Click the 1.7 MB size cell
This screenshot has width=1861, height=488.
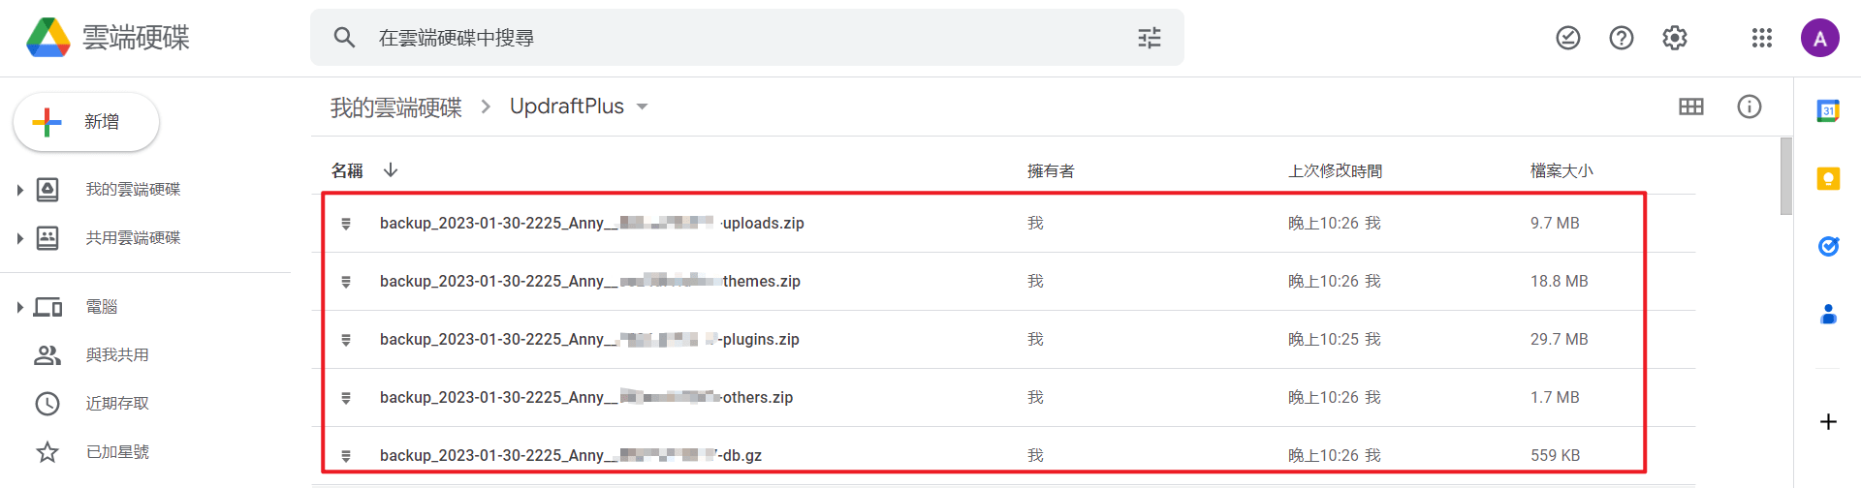[1555, 398]
